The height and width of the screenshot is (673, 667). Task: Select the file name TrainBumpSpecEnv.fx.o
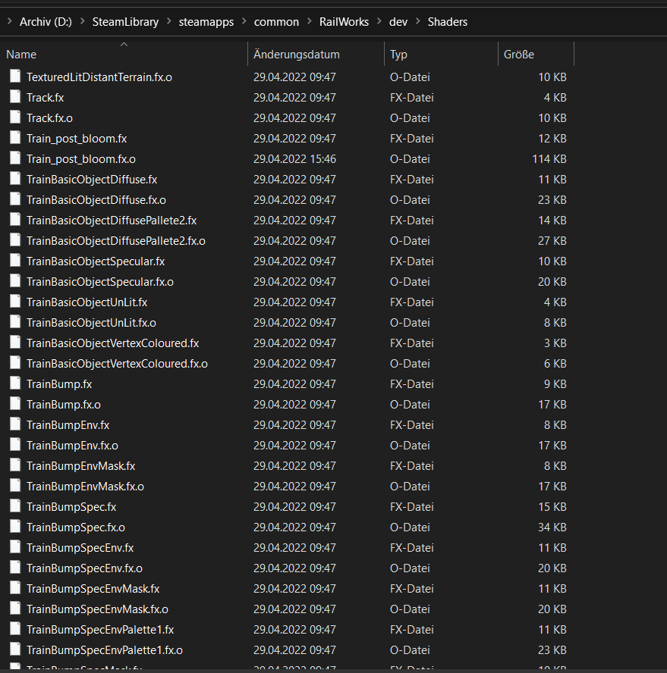(x=84, y=568)
